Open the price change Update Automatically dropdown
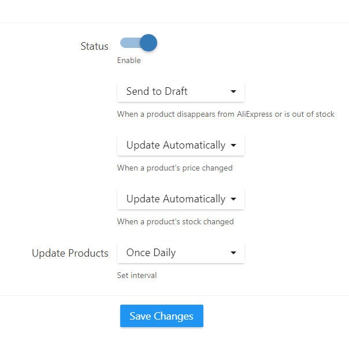 click(180, 145)
